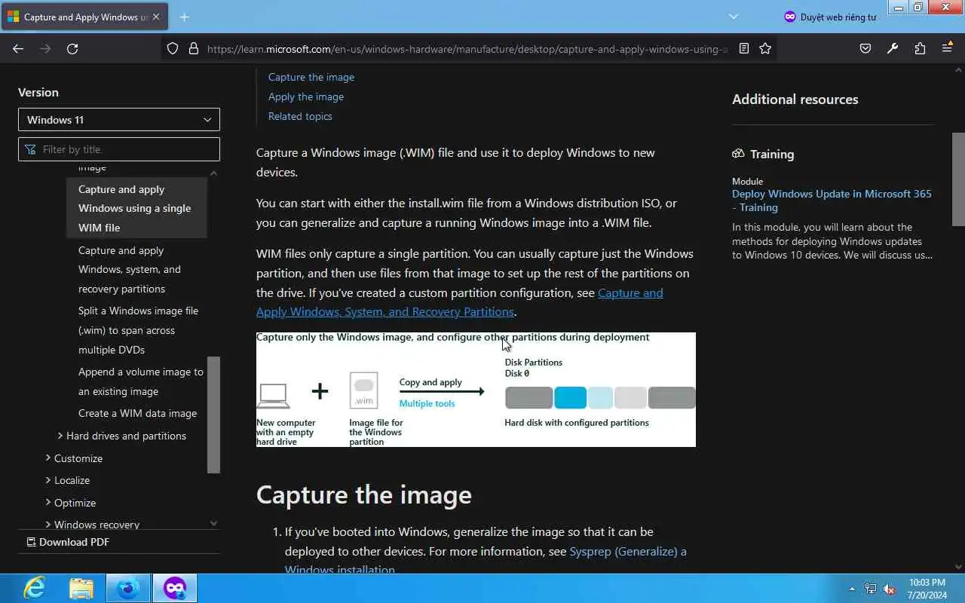The width and height of the screenshot is (965, 603).
Task: Toggle reader view in address bar
Action: [x=743, y=48]
